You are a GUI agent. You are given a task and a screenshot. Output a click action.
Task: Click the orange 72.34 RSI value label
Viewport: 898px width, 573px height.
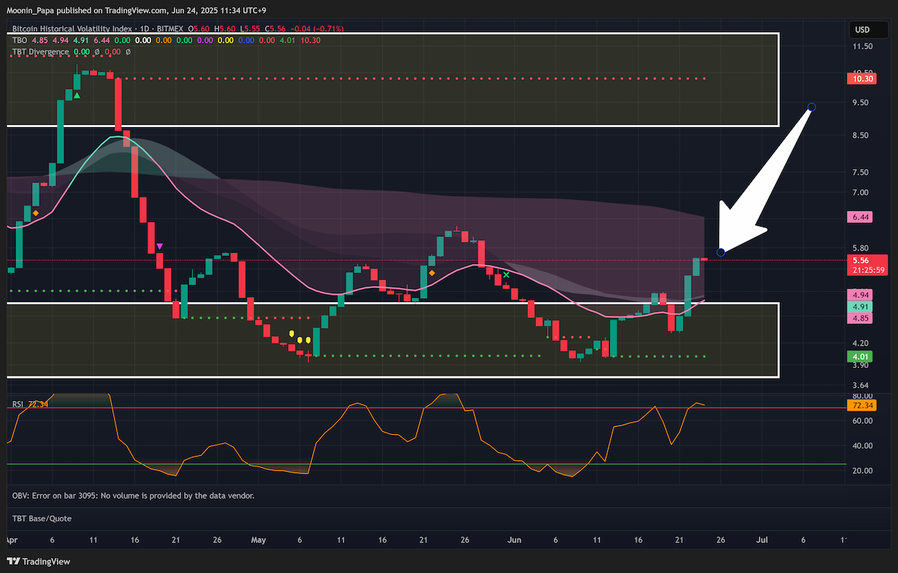[861, 405]
